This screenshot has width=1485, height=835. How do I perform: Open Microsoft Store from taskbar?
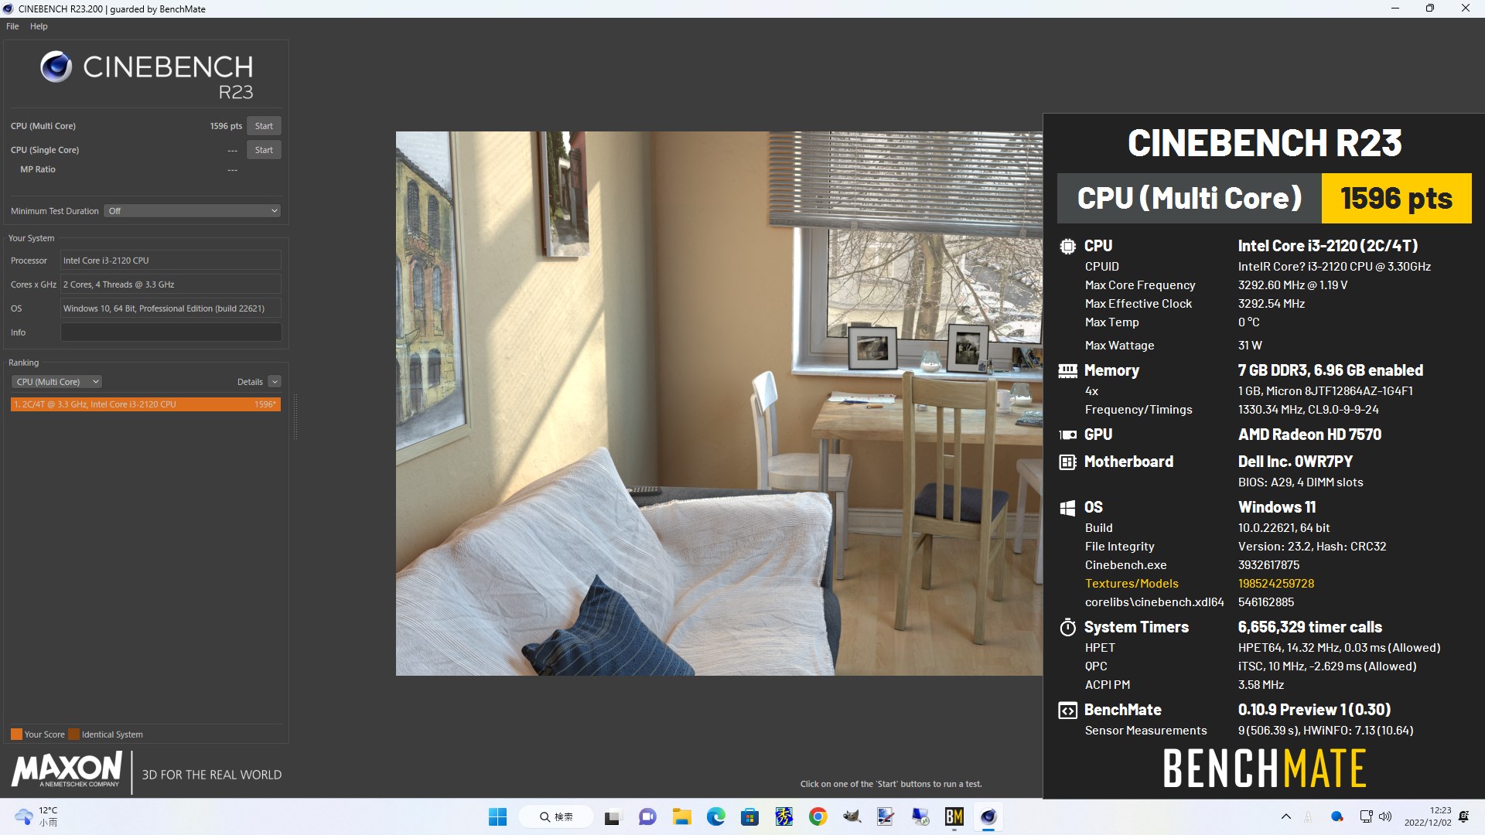coord(749,816)
